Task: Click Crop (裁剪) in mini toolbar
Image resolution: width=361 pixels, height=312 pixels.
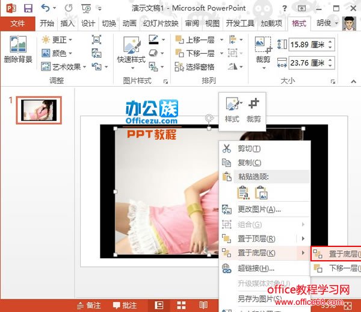Action: pos(253,110)
